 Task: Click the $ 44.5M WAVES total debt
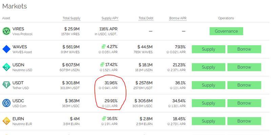coord(145,47)
